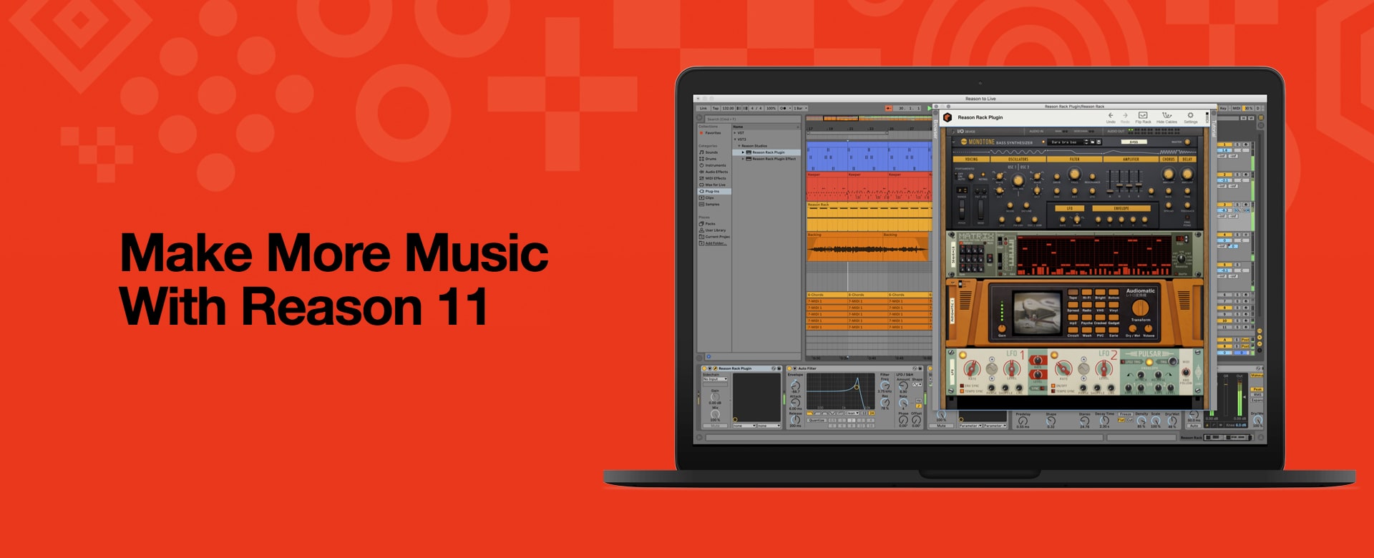Toggle LFO 1 Tempo Sync checkbox
Image resolution: width=1374 pixels, height=558 pixels.
(962, 391)
